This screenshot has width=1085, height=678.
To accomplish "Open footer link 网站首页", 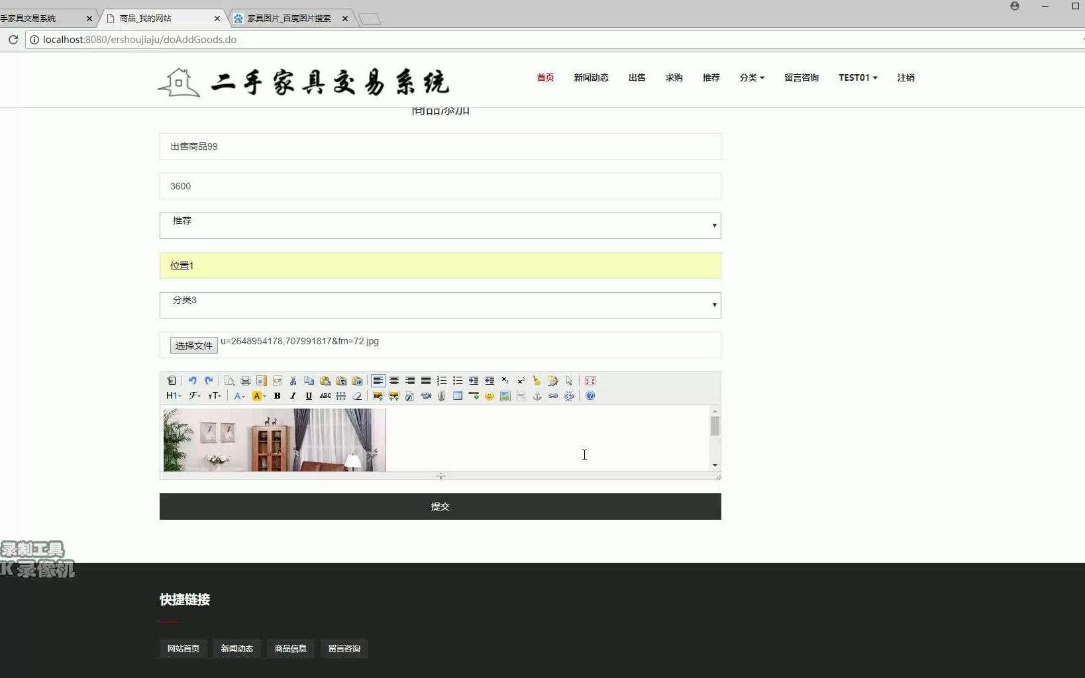I will click(x=183, y=649).
